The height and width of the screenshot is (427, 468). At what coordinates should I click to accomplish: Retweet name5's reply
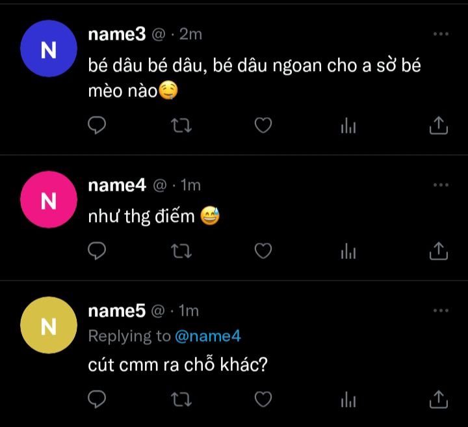click(179, 398)
